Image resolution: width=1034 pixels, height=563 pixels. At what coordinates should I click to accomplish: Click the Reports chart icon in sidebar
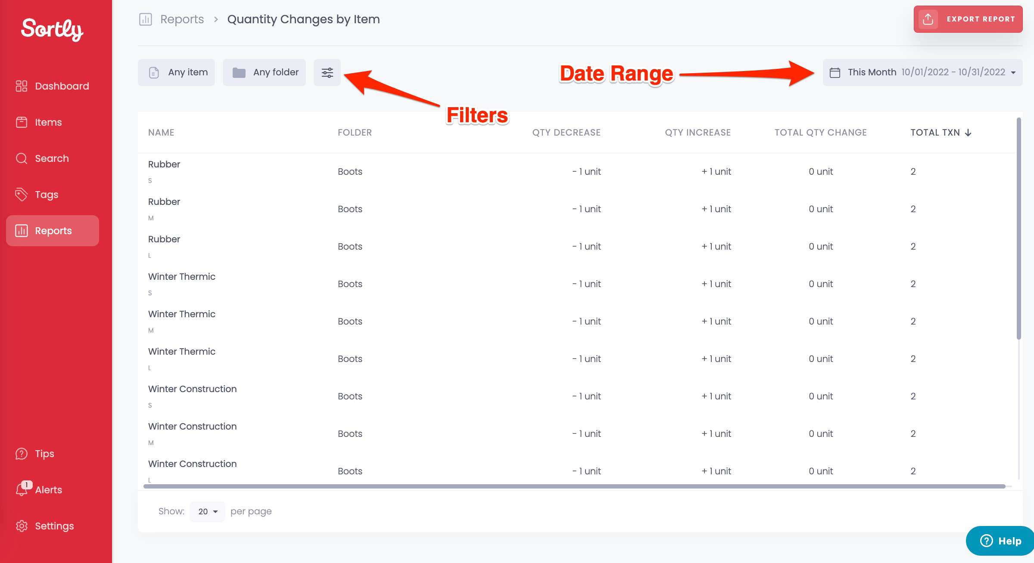(x=22, y=231)
